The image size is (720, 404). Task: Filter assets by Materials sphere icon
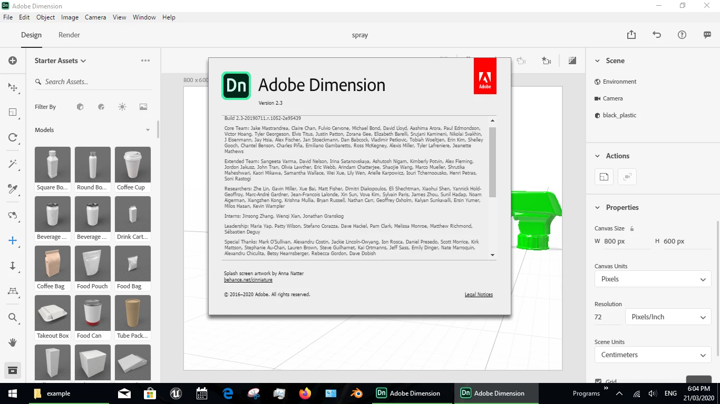101,107
